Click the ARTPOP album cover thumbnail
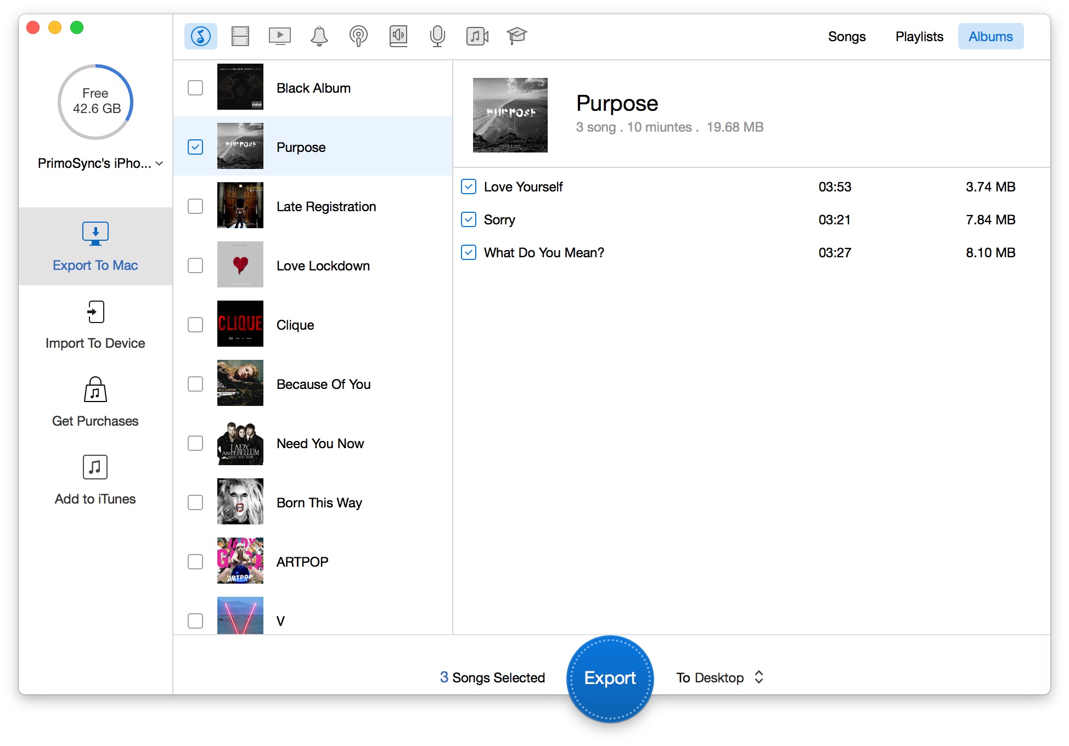The height and width of the screenshot is (746, 1069). pos(240,561)
